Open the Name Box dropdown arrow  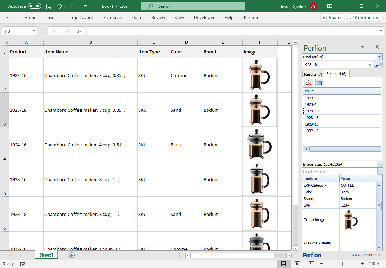click(x=34, y=31)
